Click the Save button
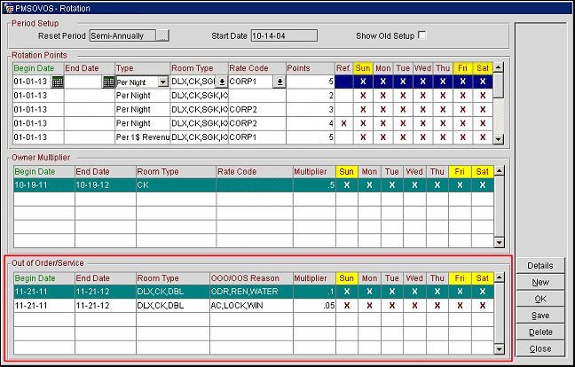Screen dimensions: 575x367 click(x=540, y=315)
